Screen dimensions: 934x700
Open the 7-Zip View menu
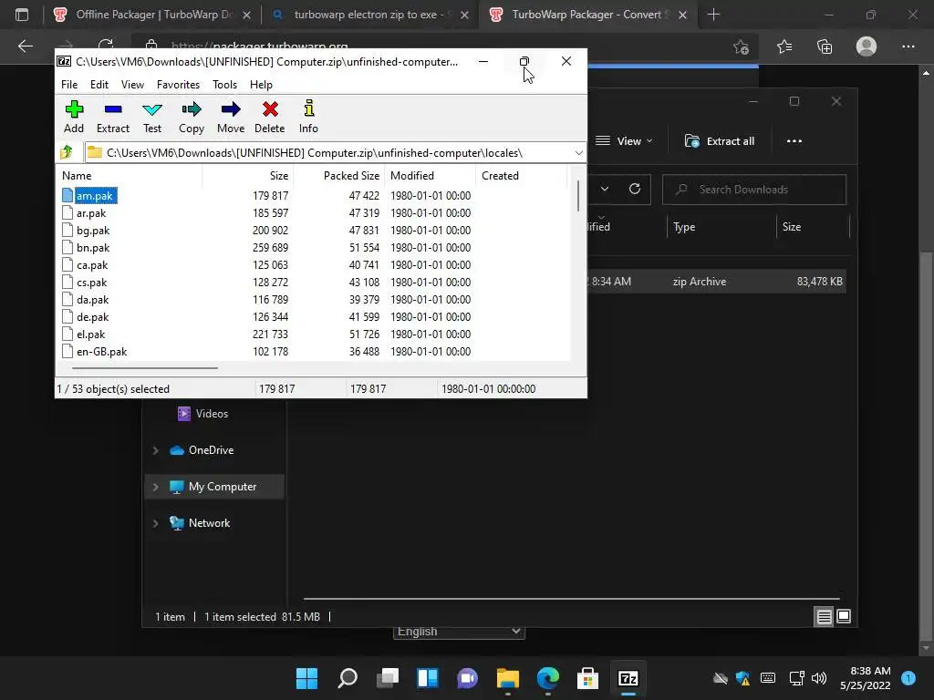point(132,85)
